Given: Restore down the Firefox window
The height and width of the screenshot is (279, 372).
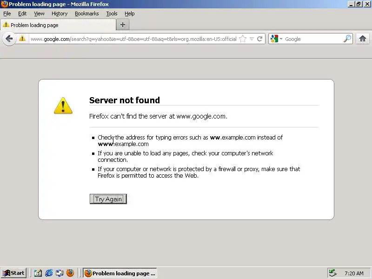Looking at the screenshot, I should 359,4.
